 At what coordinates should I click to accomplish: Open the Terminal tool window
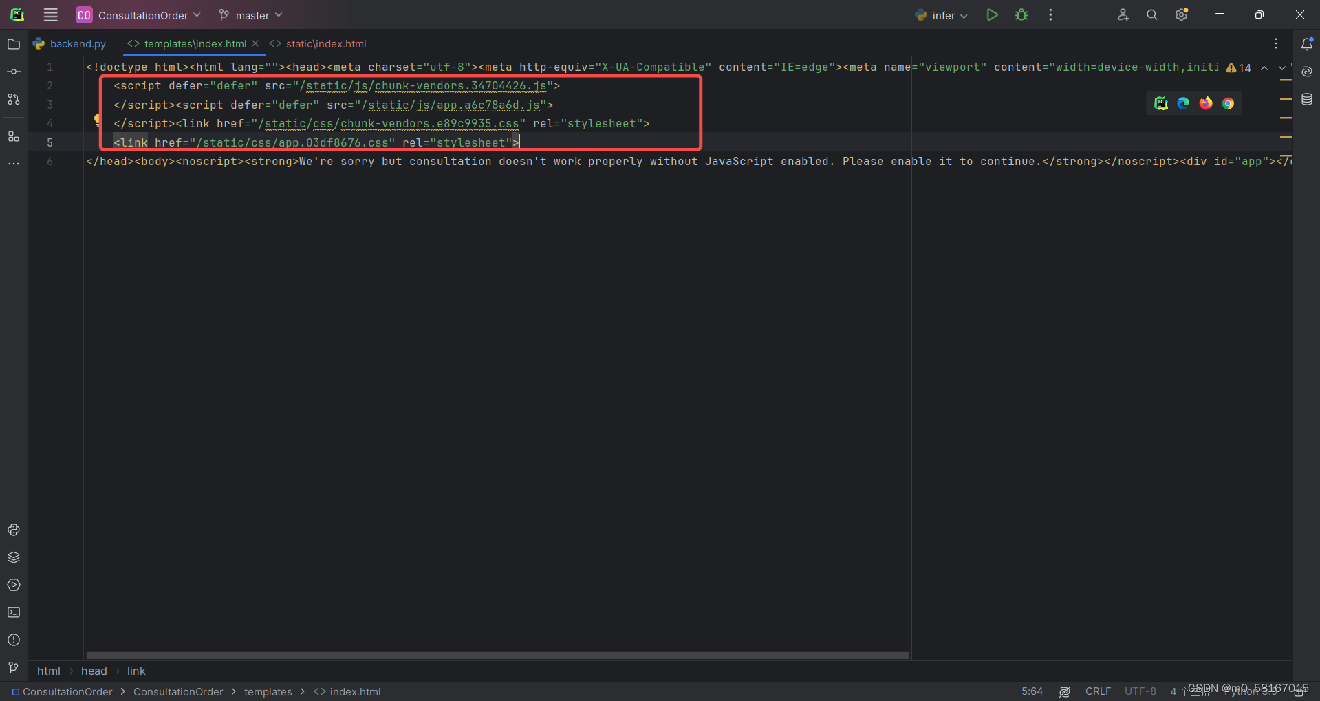(14, 612)
